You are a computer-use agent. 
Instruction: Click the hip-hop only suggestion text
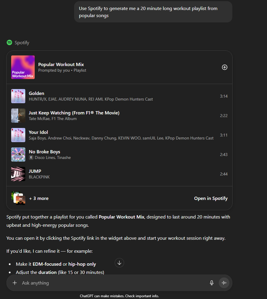pos(82,264)
